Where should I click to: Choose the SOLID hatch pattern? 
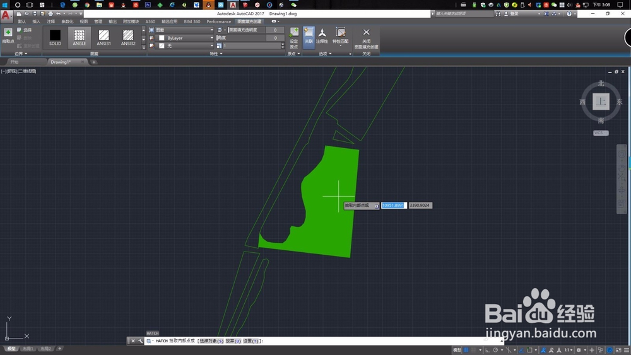[55, 37]
